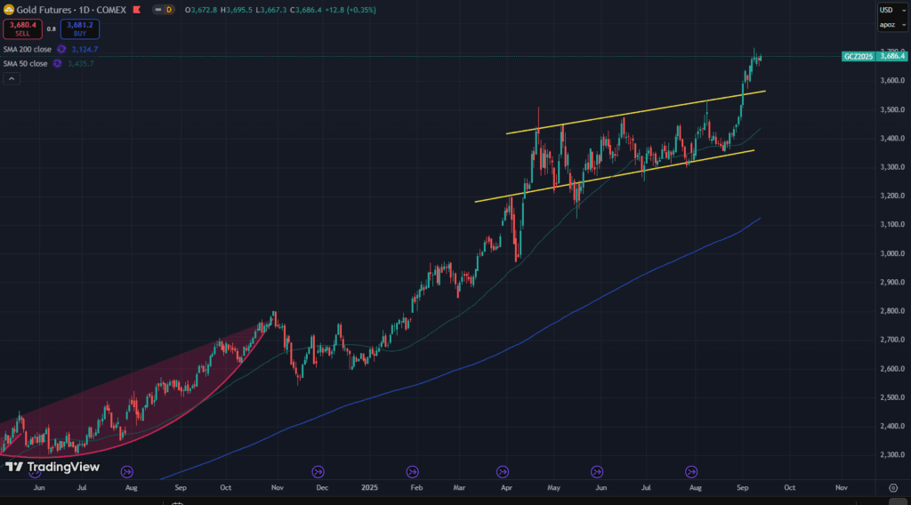Select the upper yellow channel trendline
911x505 pixels.
pos(623,113)
